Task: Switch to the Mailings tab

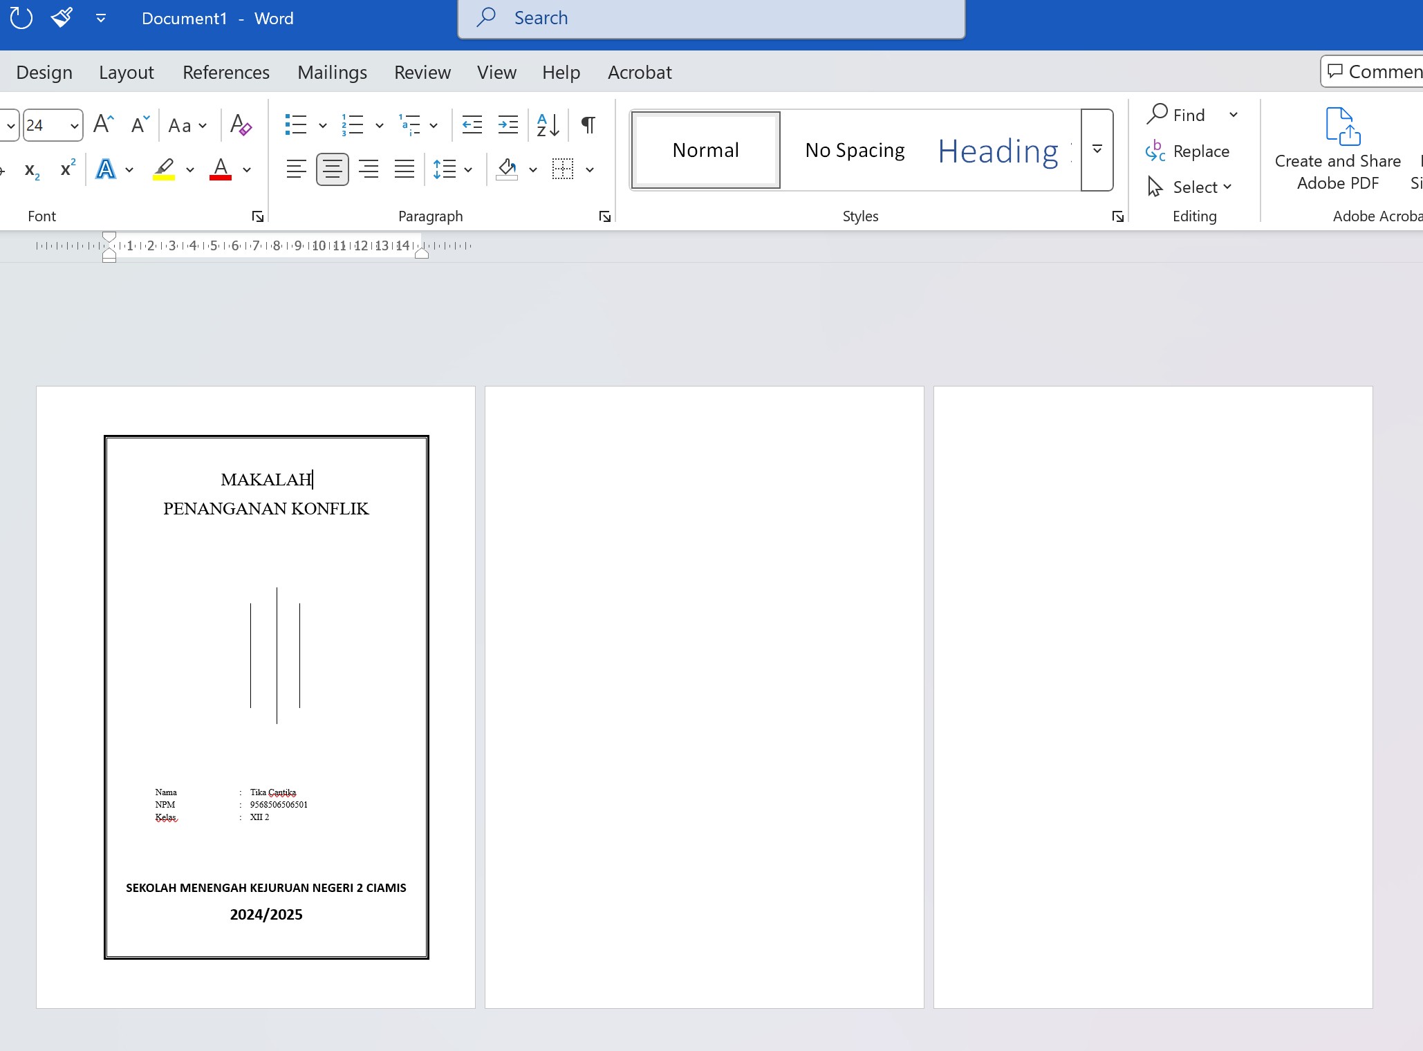Action: pyautogui.click(x=333, y=73)
